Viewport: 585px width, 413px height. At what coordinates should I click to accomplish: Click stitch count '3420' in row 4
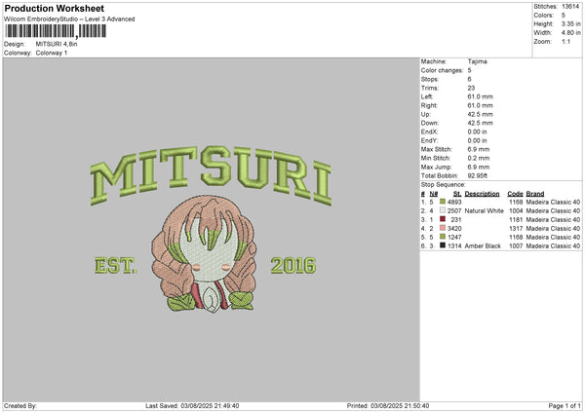(454, 229)
